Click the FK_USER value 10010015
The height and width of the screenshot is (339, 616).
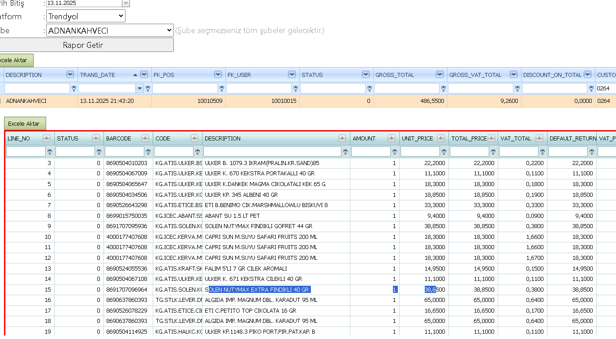click(x=284, y=101)
